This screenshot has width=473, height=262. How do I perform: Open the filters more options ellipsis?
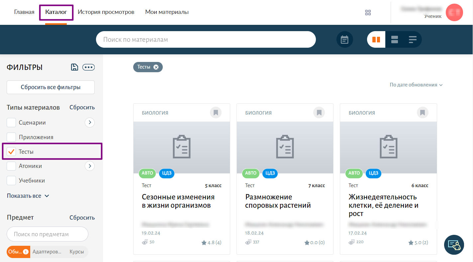89,67
